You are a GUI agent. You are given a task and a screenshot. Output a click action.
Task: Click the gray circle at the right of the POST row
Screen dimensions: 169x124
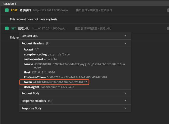click(x=168, y=10)
